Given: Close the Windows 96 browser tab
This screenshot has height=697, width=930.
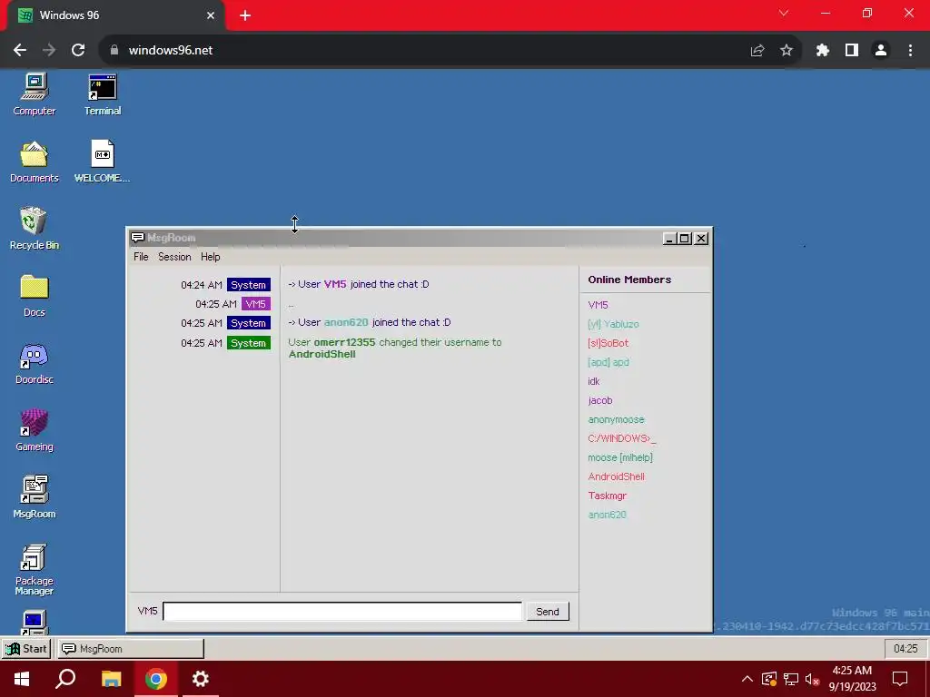Looking at the screenshot, I should pyautogui.click(x=211, y=15).
